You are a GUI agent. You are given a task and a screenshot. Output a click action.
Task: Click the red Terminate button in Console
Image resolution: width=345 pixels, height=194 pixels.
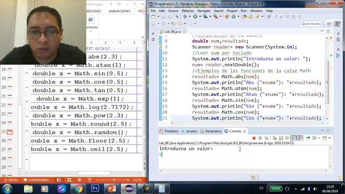[254, 138]
